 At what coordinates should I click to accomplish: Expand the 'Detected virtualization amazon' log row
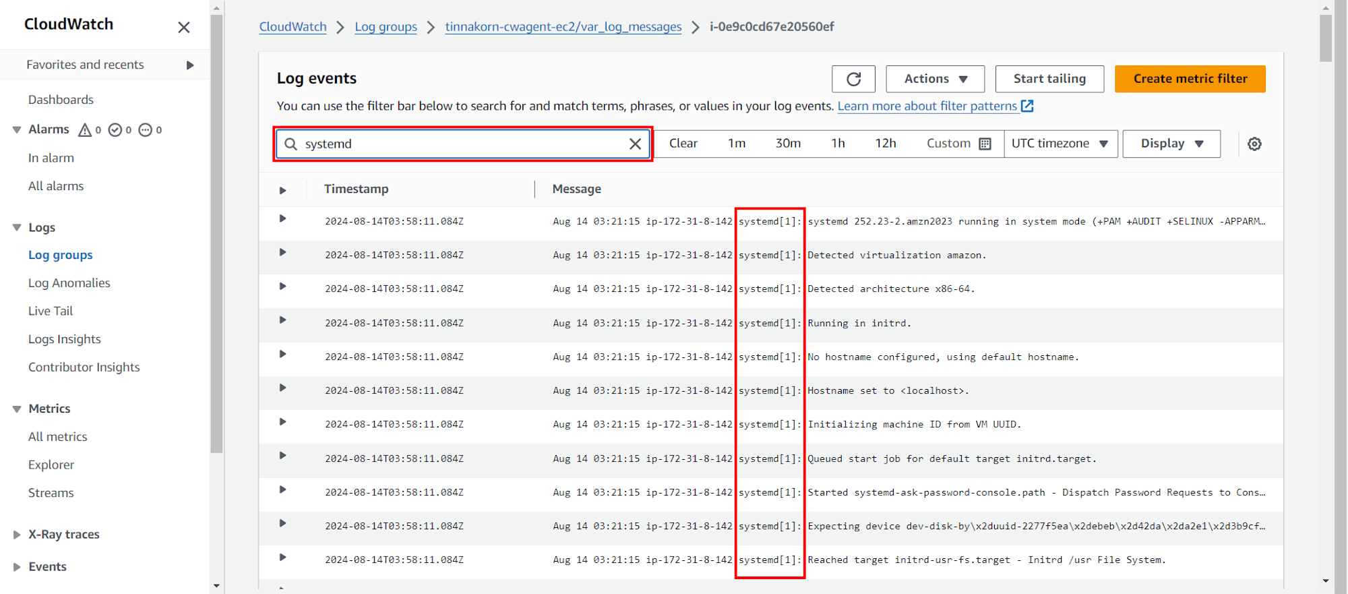(283, 252)
